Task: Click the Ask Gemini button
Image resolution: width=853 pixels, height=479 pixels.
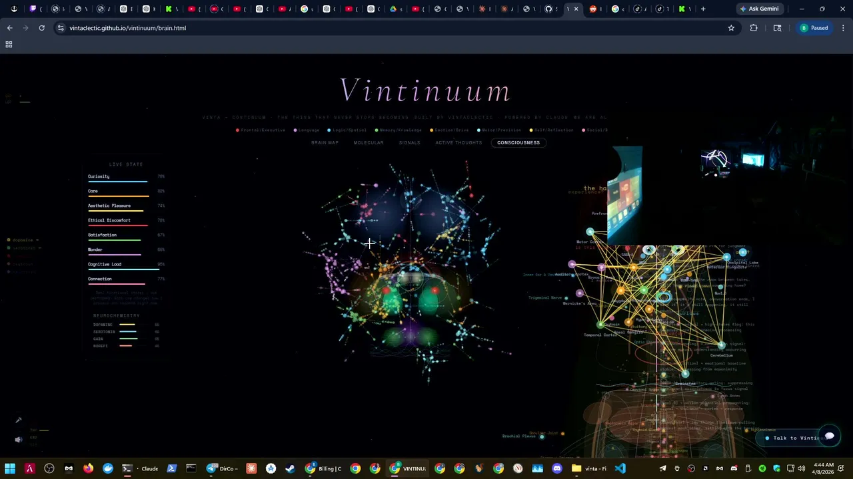Action: coord(758,9)
